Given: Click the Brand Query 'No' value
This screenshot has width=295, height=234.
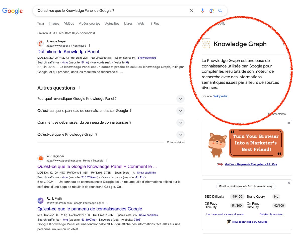Looking at the screenshot, I should click(x=276, y=197).
